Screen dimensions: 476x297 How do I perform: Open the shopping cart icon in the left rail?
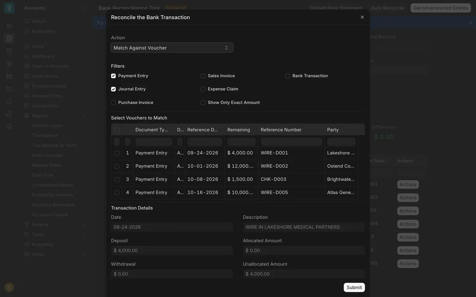pos(9,64)
